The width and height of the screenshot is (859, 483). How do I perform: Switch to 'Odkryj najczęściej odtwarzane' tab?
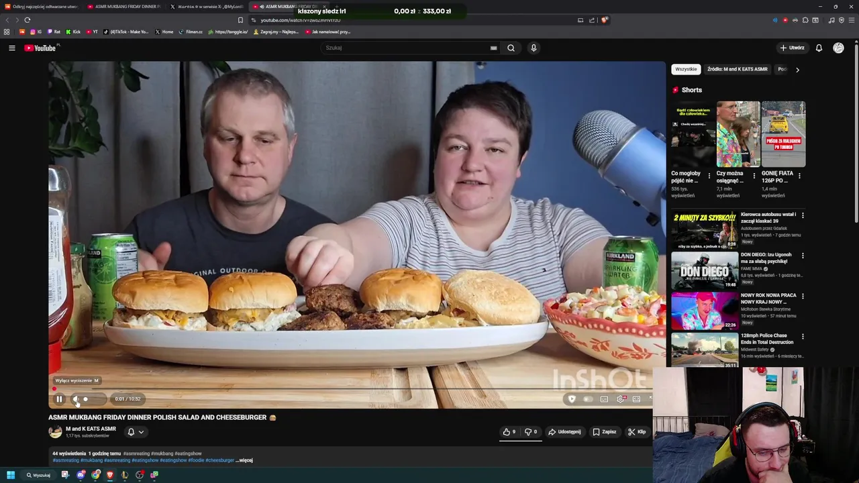click(42, 7)
